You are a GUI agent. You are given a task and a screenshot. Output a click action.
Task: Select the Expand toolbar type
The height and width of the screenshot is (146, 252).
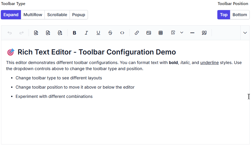coord(11,15)
